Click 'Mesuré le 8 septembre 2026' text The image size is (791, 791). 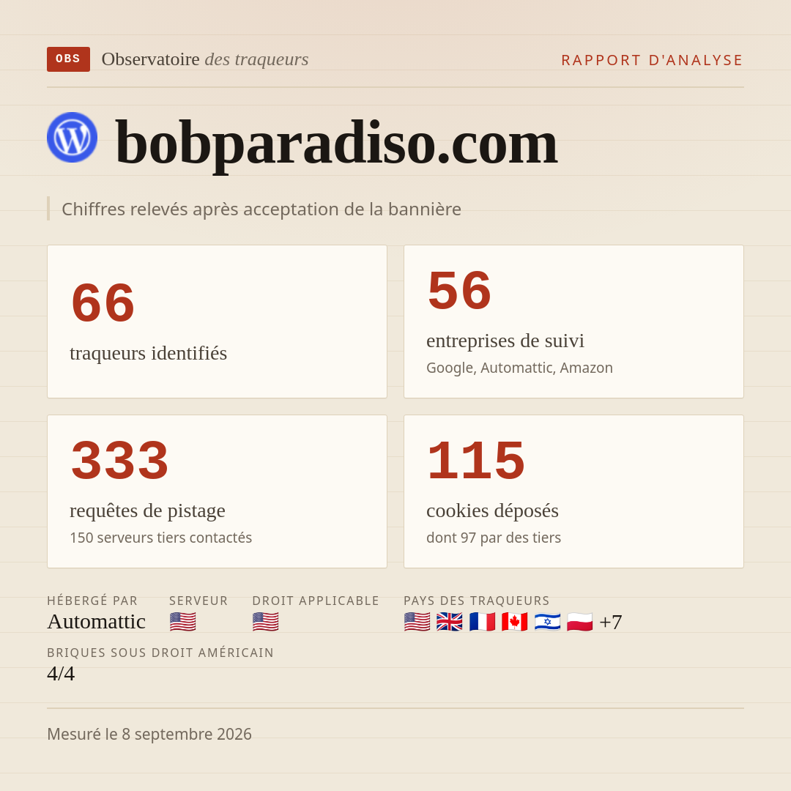coord(149,734)
